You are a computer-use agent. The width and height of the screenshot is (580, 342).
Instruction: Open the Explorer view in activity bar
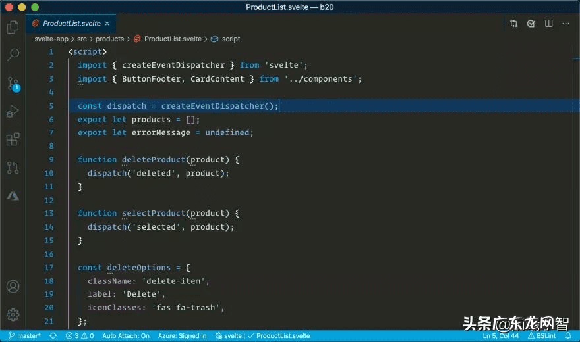(x=13, y=27)
